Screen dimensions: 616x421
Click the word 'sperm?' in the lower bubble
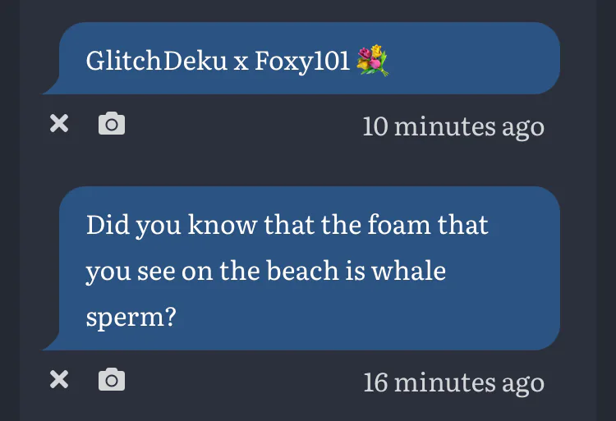(131, 317)
